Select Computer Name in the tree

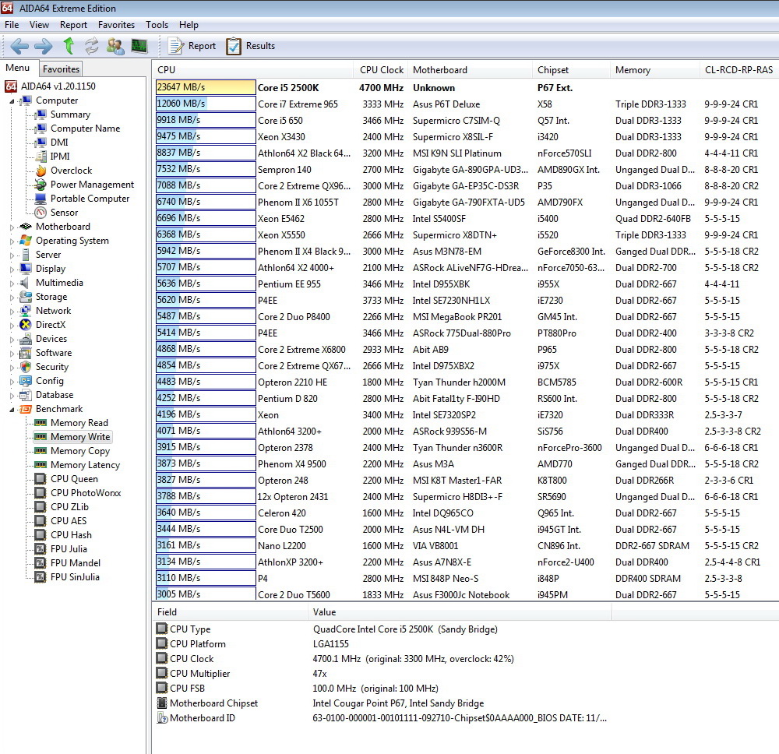click(x=85, y=129)
